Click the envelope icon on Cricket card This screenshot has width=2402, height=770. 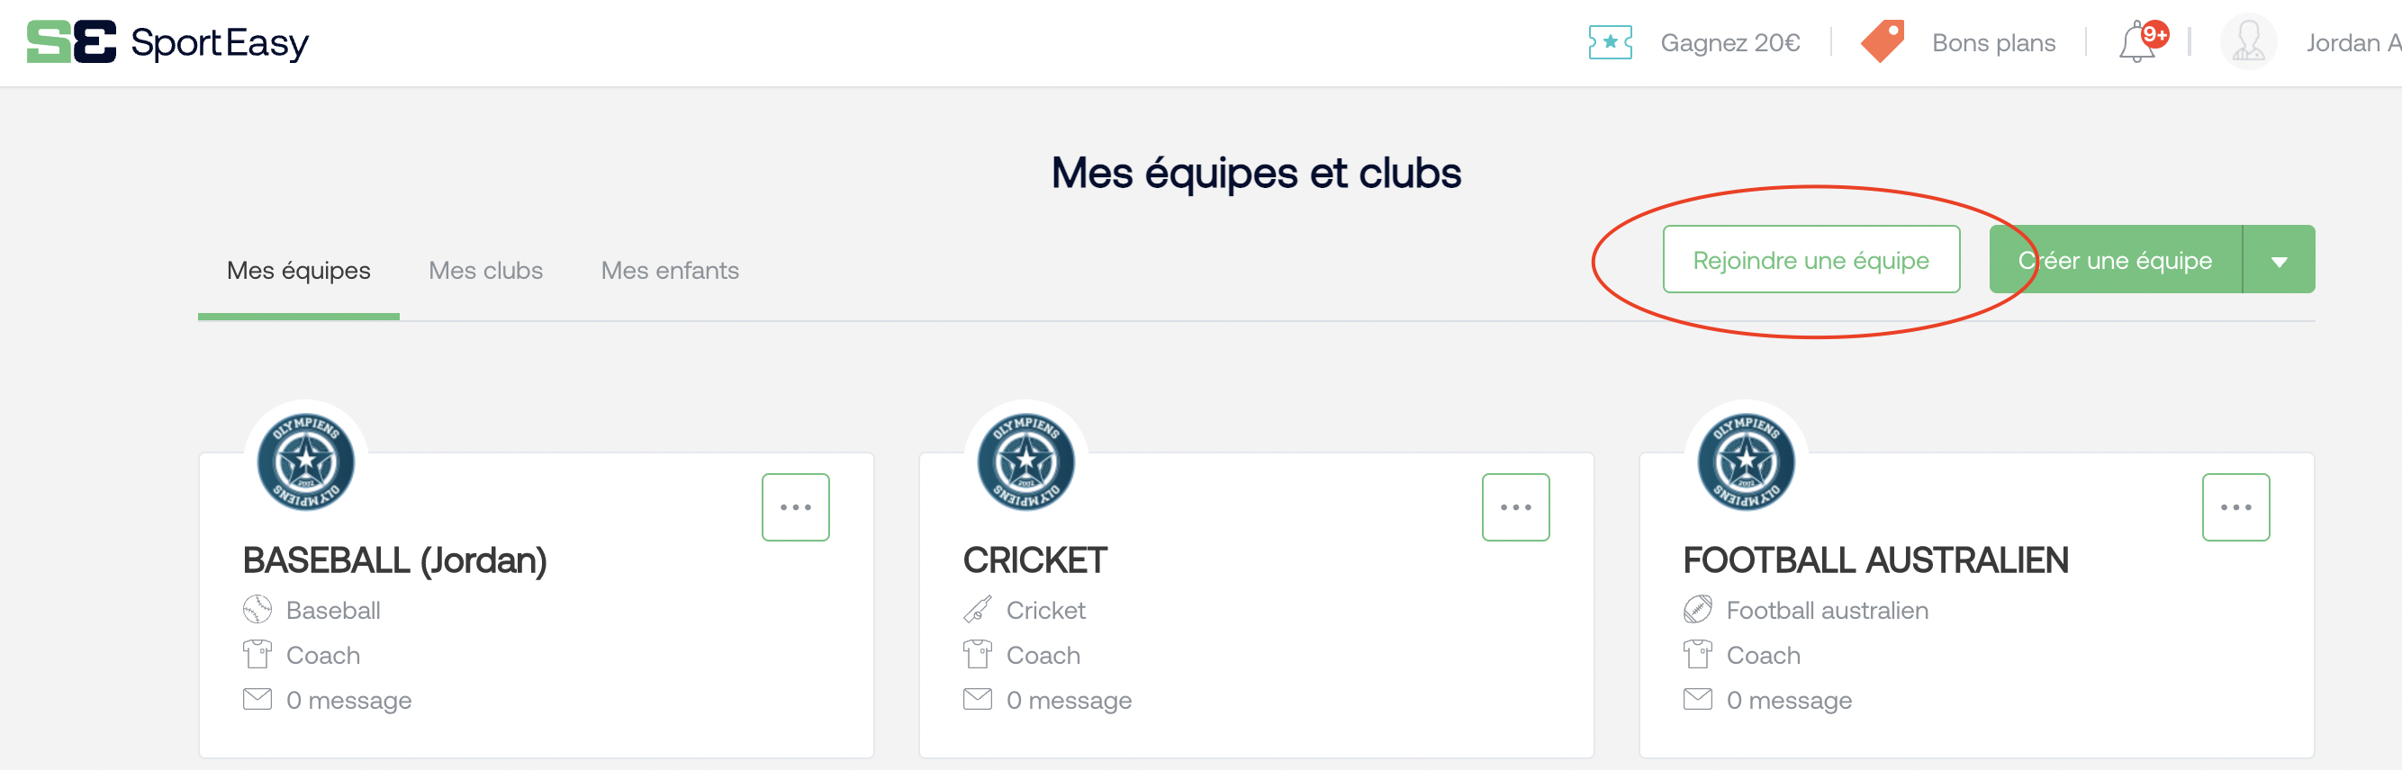coord(977,699)
